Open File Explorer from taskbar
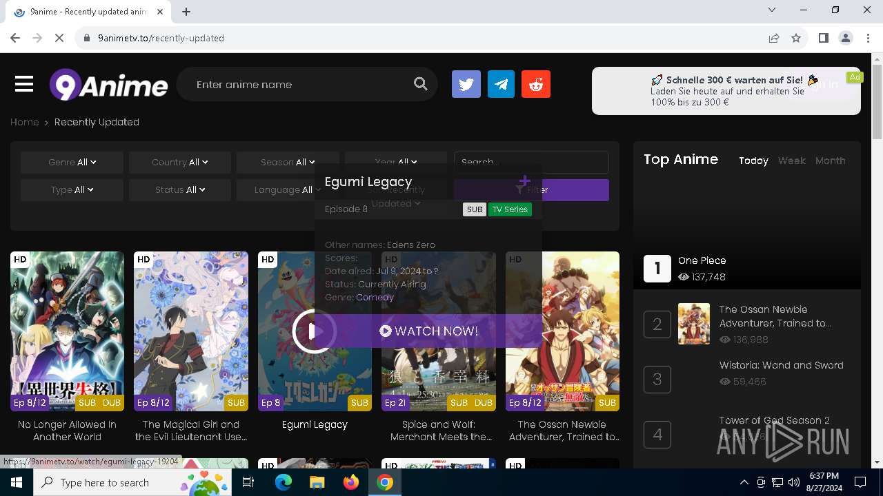883x496 pixels. (317, 482)
